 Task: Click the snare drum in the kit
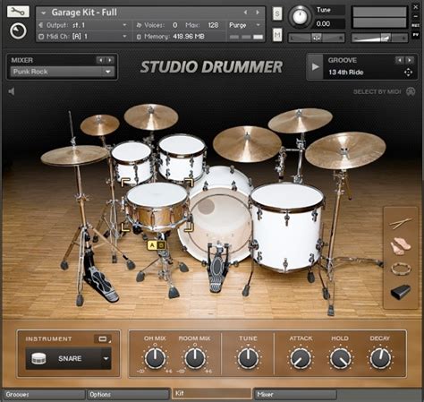[x=157, y=206]
